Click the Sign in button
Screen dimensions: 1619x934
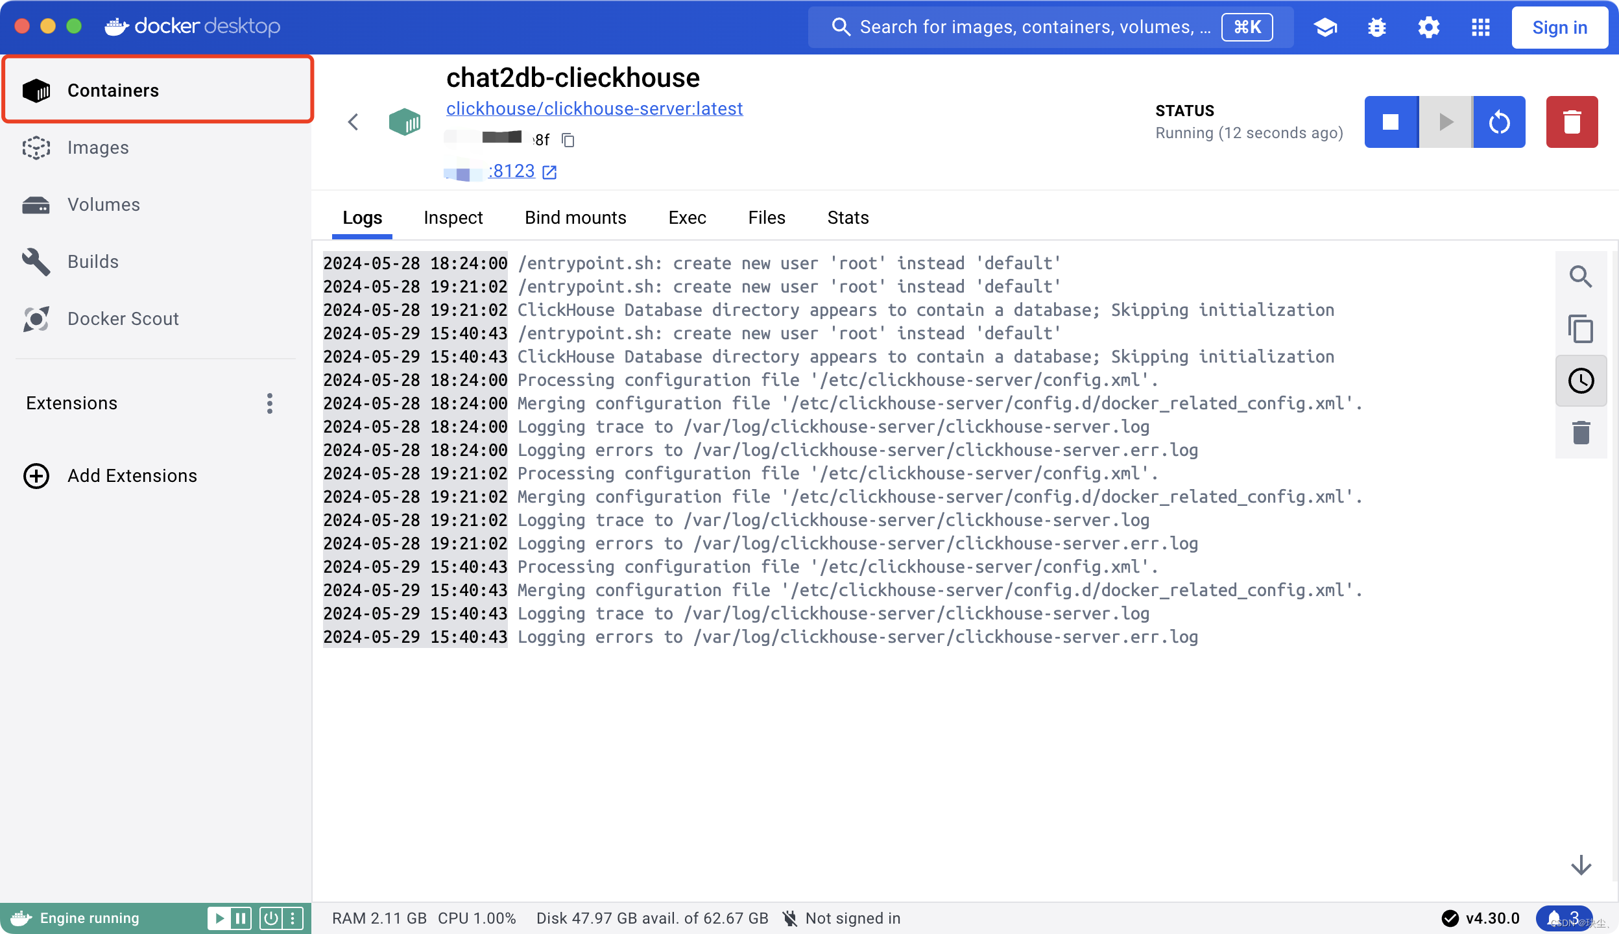tap(1560, 27)
